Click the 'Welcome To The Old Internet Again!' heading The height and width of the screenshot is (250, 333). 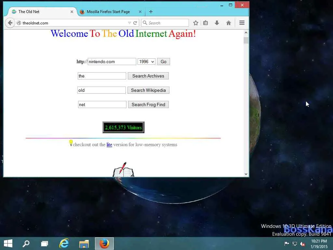click(123, 34)
